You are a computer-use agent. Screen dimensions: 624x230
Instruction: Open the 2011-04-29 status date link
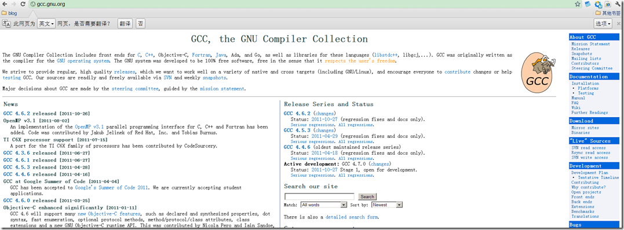click(x=324, y=136)
